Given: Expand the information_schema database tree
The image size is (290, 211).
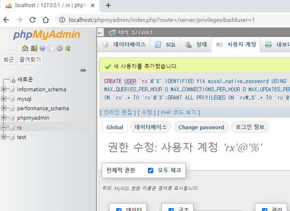Looking at the screenshot, I should click(3, 90).
